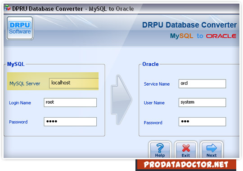Click the Password label in MySQL group
Screen dimensions: 243x171
[x=18, y=122]
